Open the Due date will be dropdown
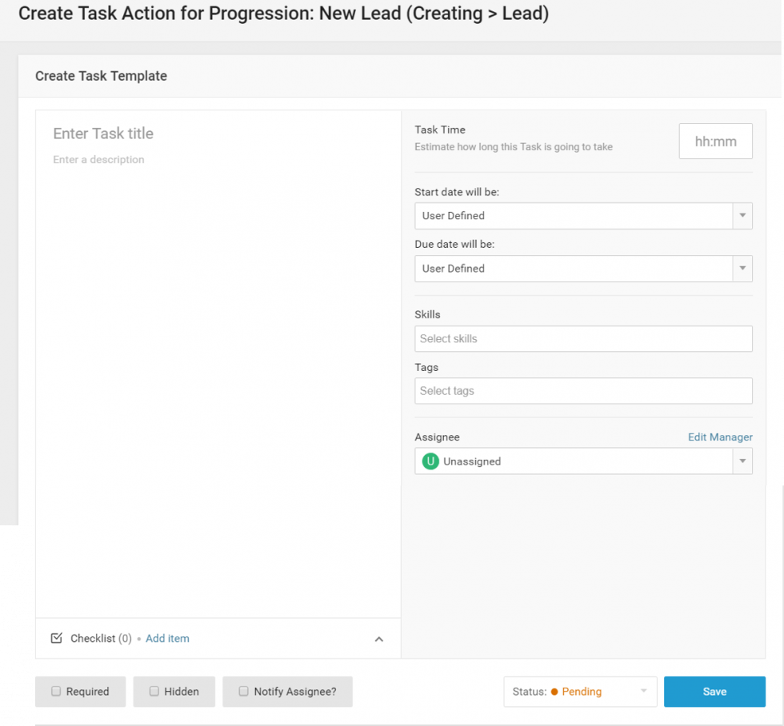Image resolution: width=784 pixels, height=726 pixels. (x=583, y=269)
